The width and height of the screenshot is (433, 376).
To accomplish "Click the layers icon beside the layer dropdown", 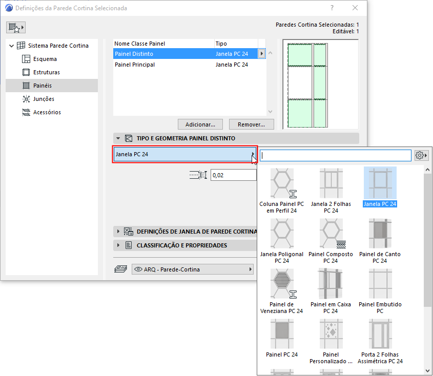I will [x=121, y=269].
